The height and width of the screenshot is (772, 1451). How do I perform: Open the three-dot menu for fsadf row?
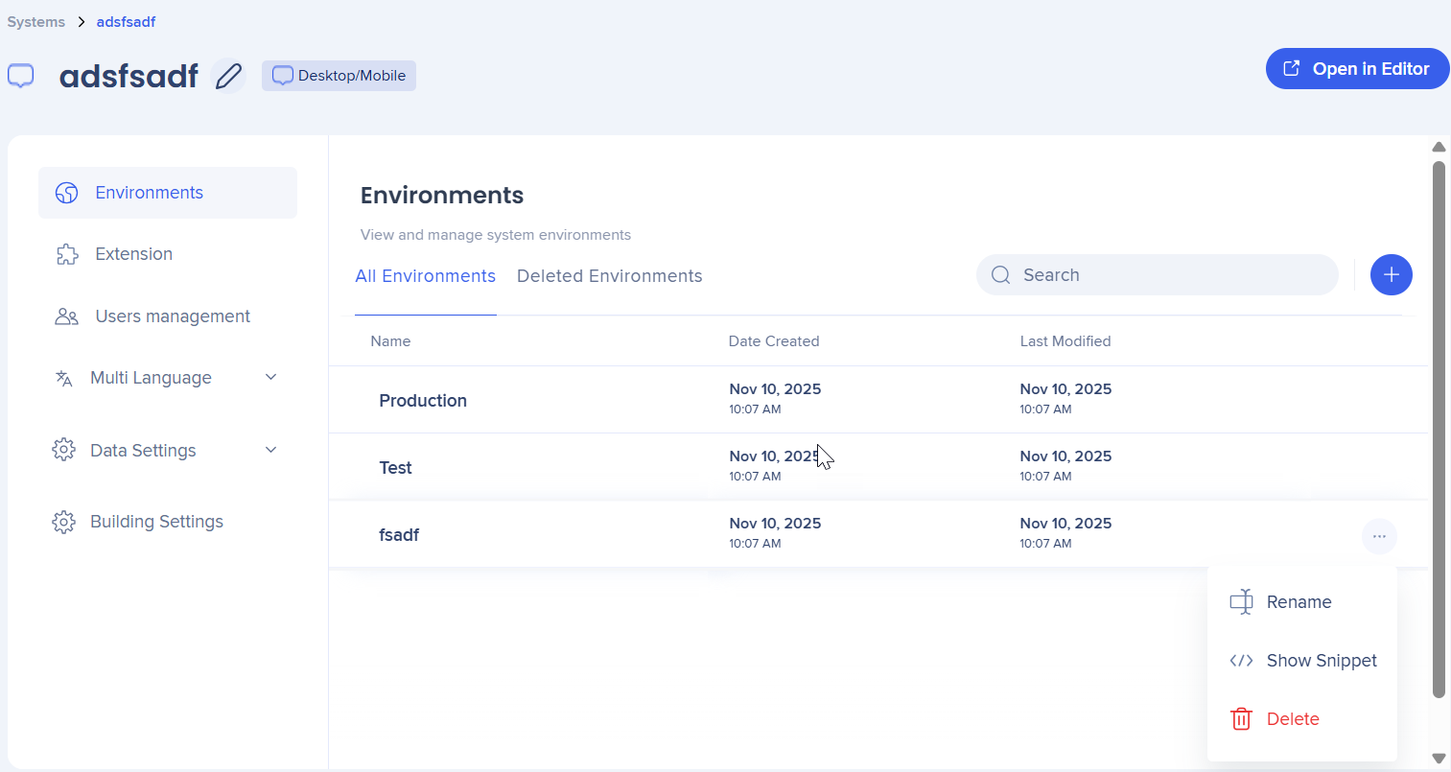click(1378, 536)
